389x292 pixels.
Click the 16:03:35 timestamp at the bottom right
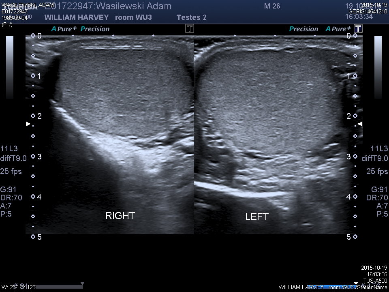point(377,274)
